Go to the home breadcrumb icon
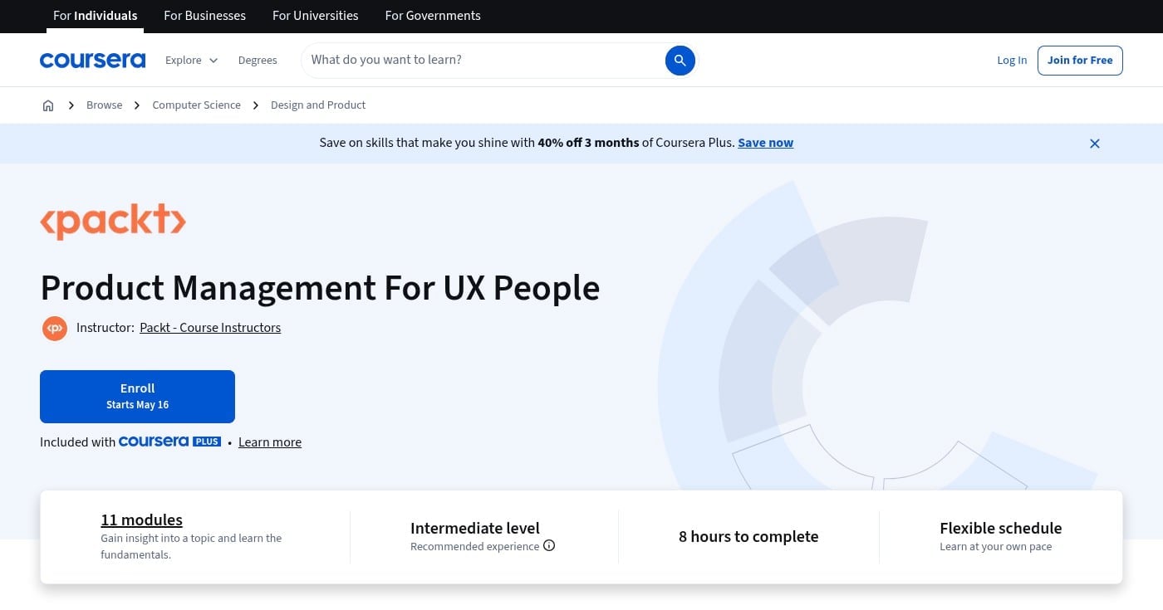 (48, 105)
